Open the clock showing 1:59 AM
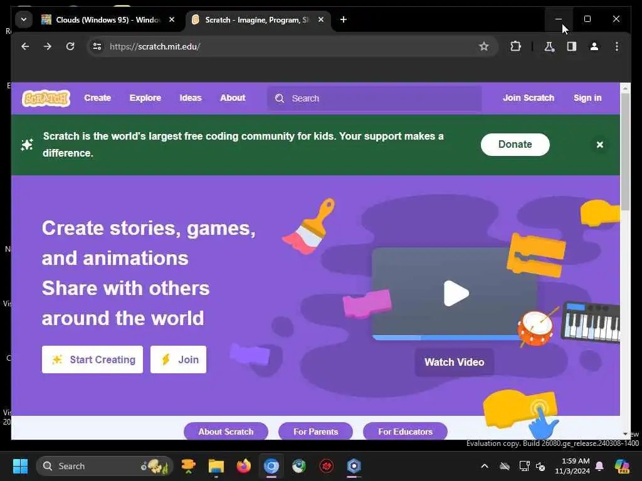The height and width of the screenshot is (481, 642). (x=572, y=466)
